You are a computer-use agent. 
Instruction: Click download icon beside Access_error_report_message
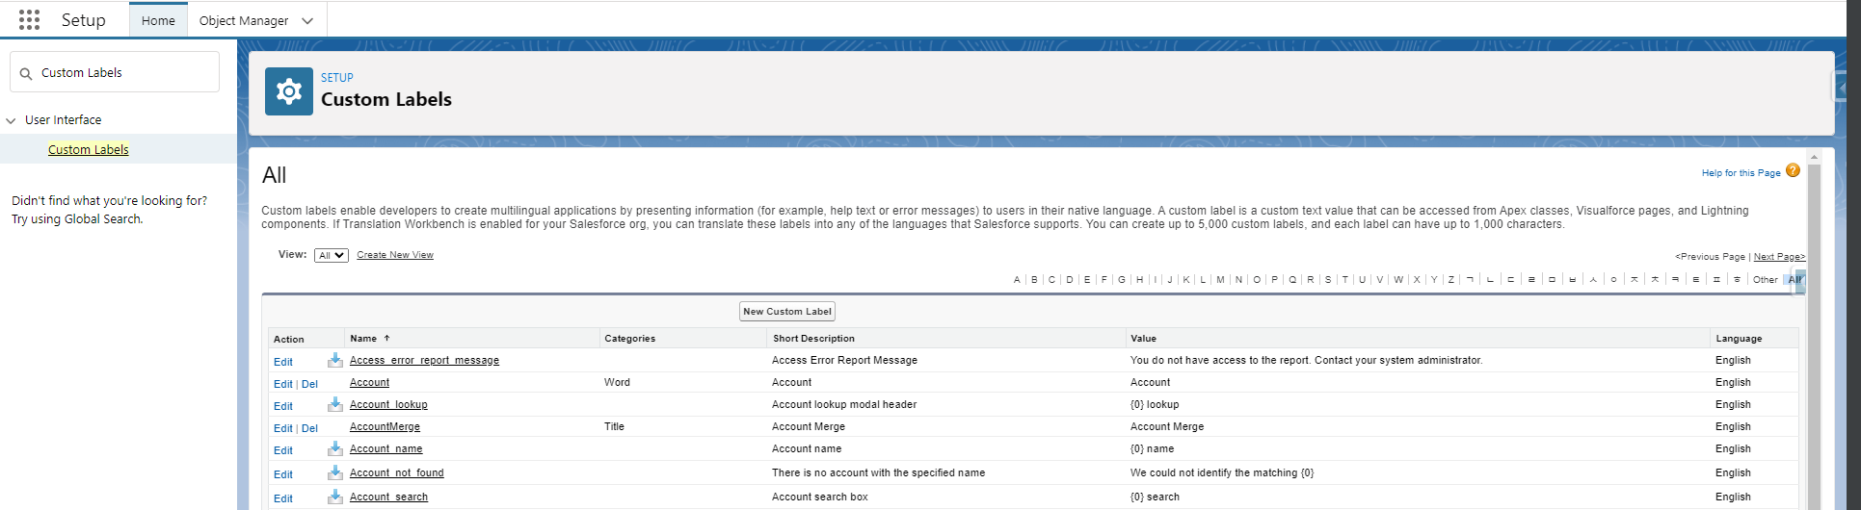pyautogui.click(x=335, y=360)
